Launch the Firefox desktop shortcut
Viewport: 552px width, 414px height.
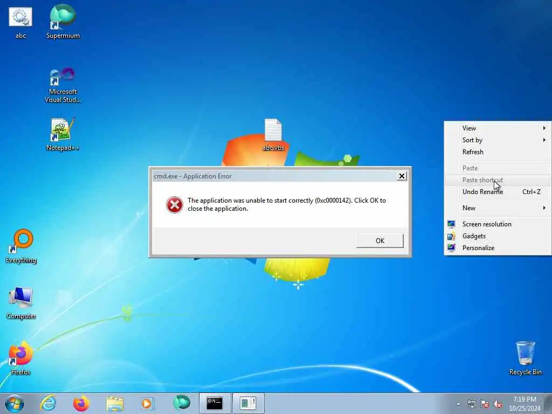click(x=20, y=358)
